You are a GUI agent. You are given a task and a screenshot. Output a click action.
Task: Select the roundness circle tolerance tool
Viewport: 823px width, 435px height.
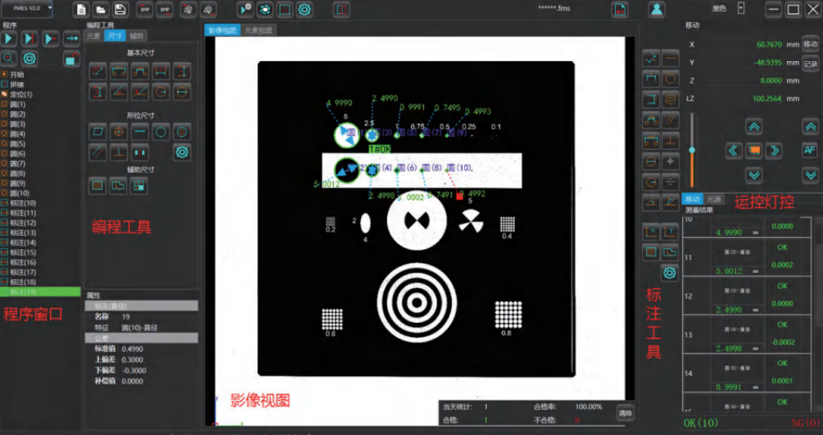click(162, 131)
